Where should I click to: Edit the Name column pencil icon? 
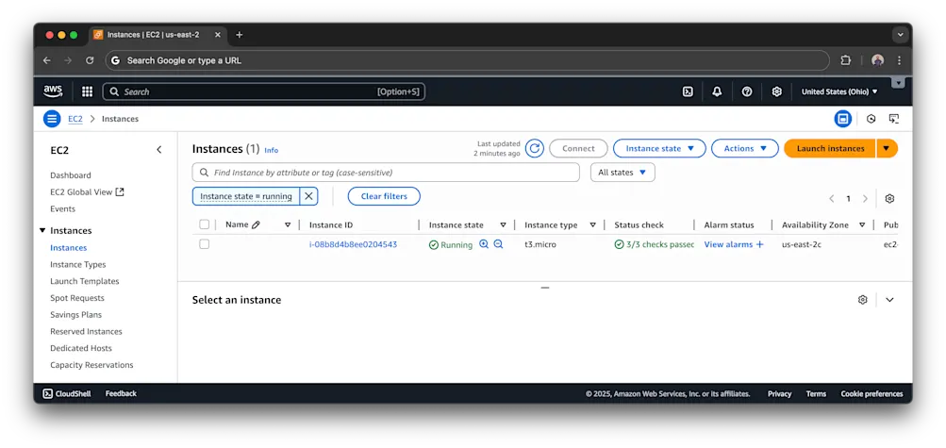click(256, 224)
